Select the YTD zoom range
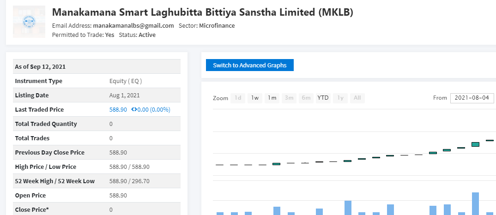The height and width of the screenshot is (215, 496). [323, 98]
